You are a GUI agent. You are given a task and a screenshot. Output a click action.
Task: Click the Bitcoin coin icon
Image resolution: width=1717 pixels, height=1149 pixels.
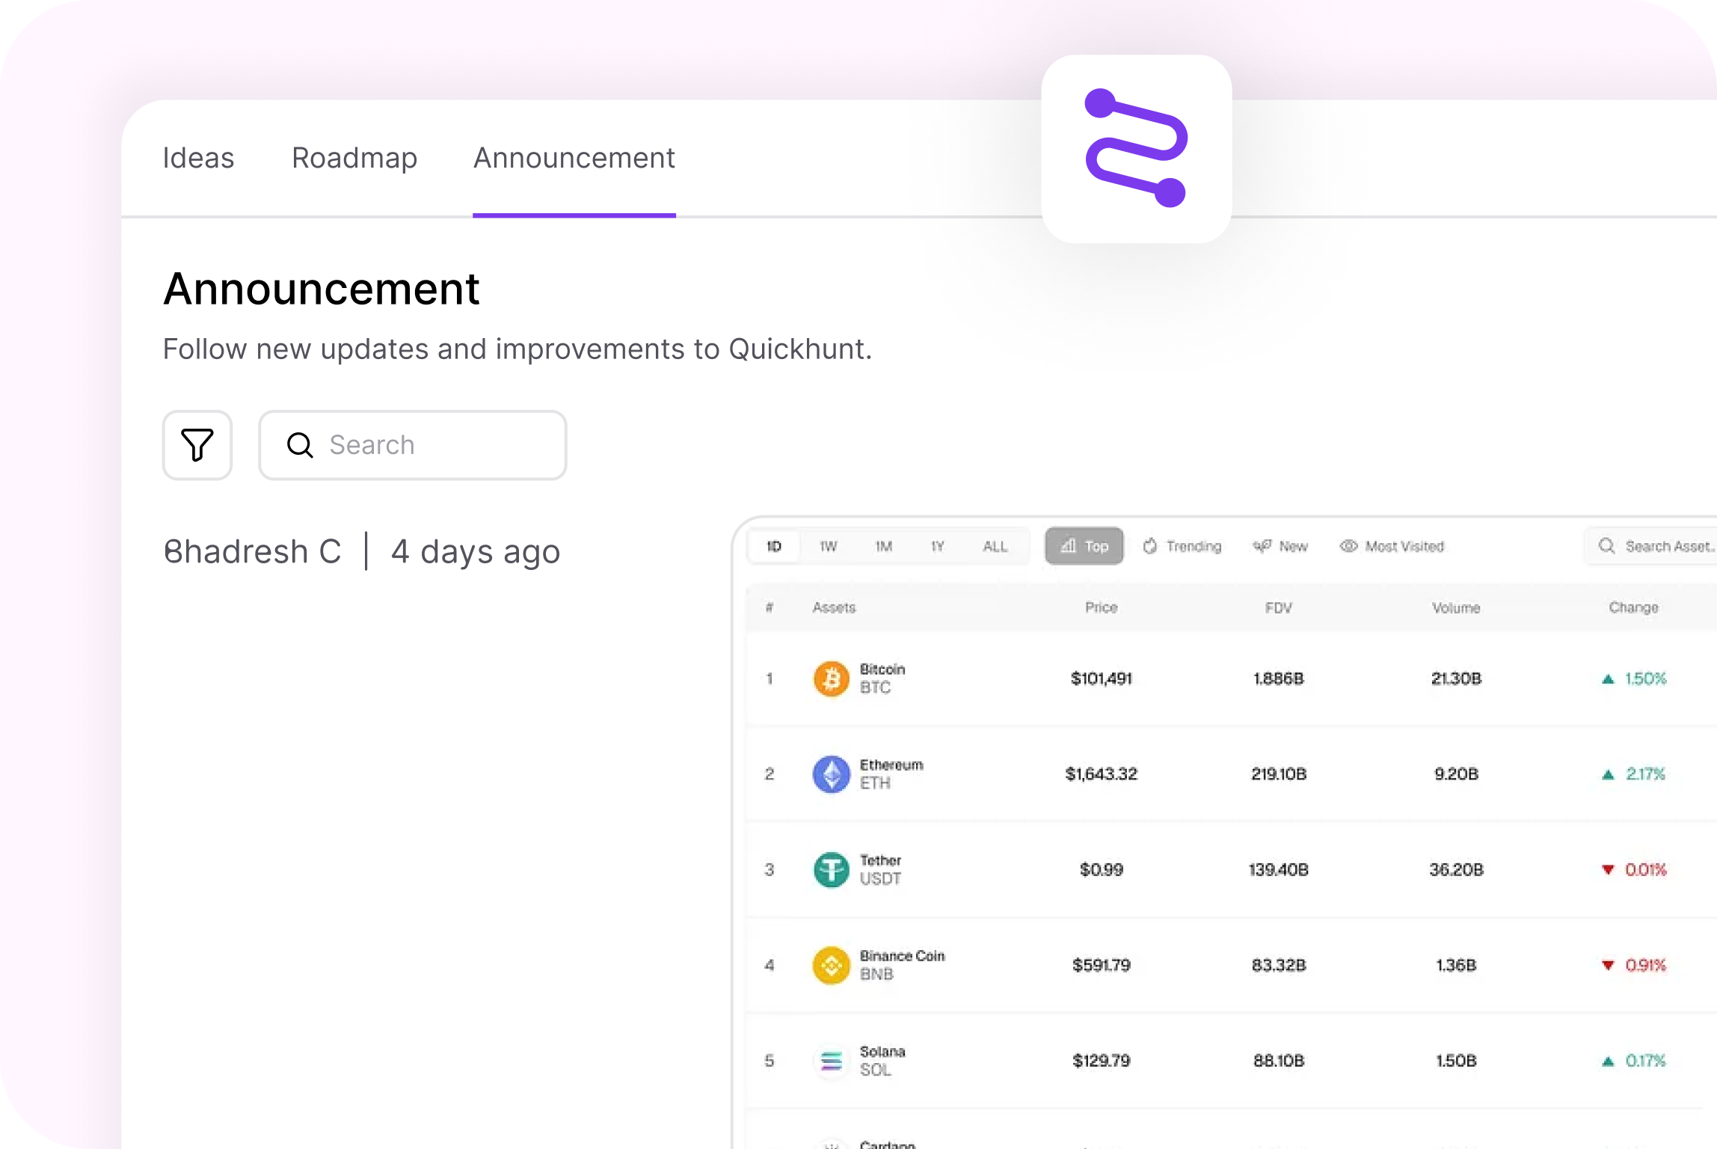point(831,678)
